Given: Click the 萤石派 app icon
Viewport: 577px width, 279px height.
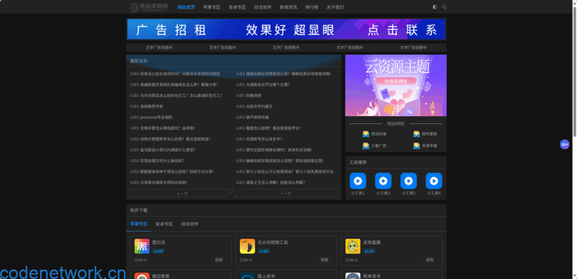Looking at the screenshot, I should pos(142,246).
